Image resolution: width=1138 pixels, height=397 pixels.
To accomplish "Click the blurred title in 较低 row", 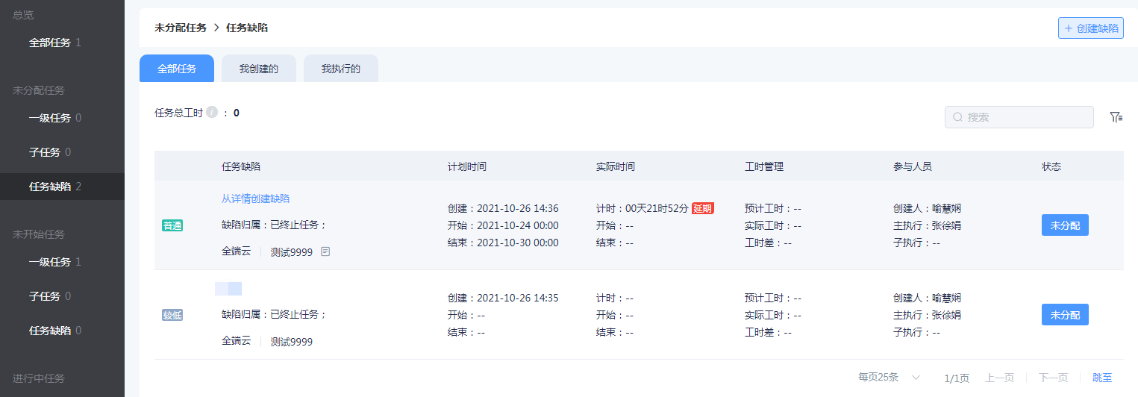I will [x=228, y=288].
